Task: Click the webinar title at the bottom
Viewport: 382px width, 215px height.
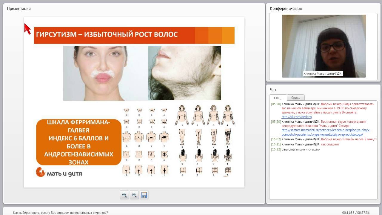Action: 61,213
